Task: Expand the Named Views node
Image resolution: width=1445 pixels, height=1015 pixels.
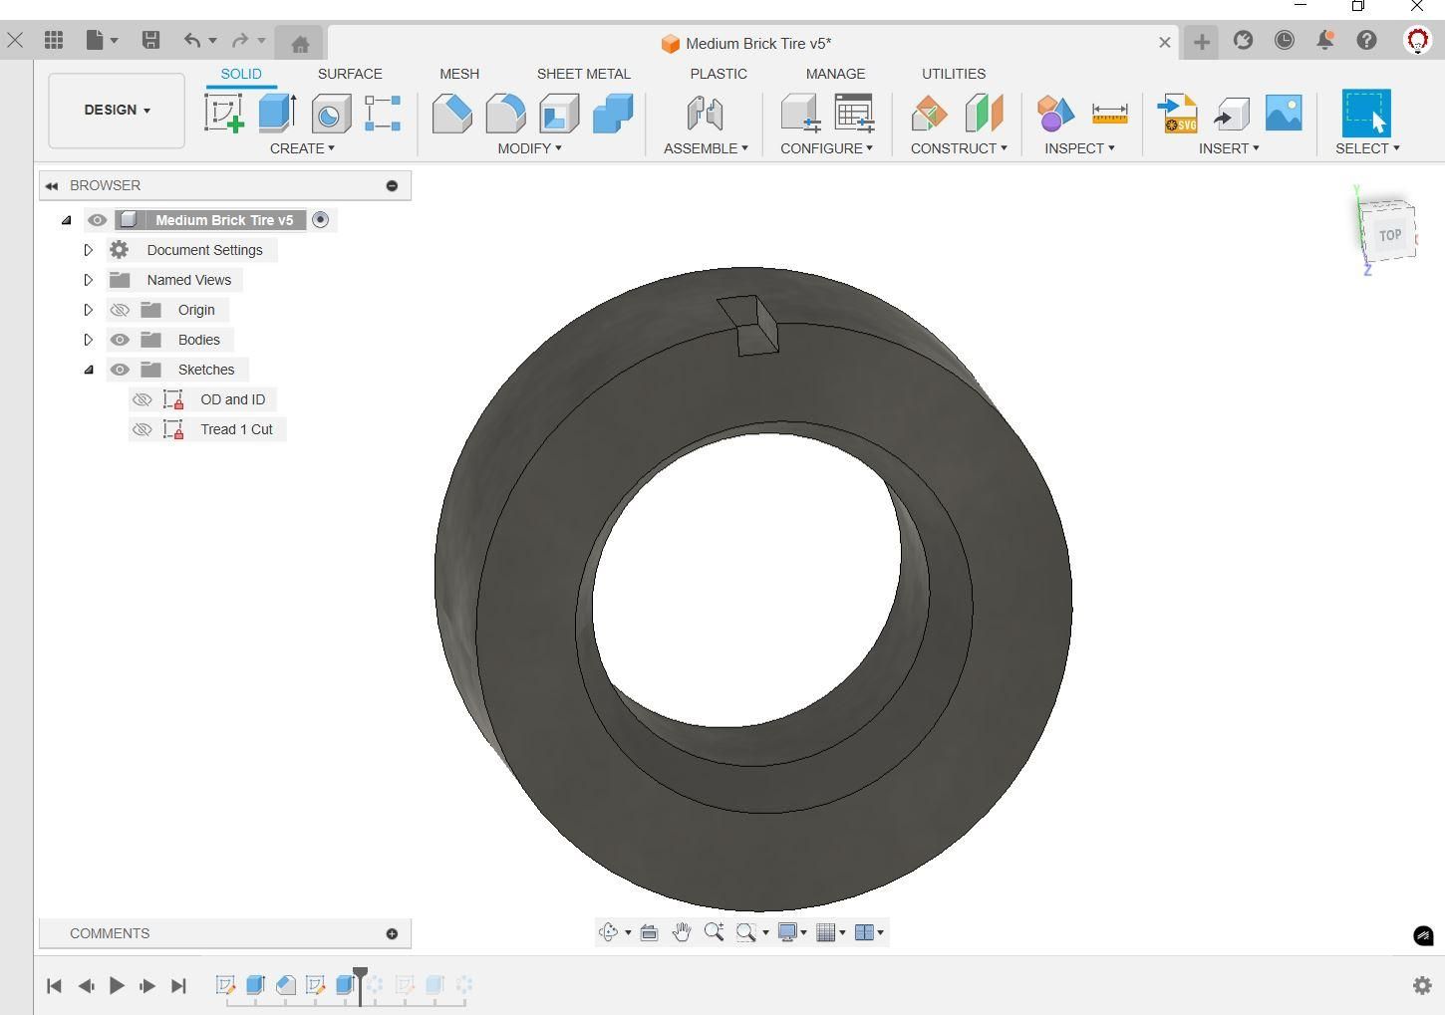Action: click(88, 280)
